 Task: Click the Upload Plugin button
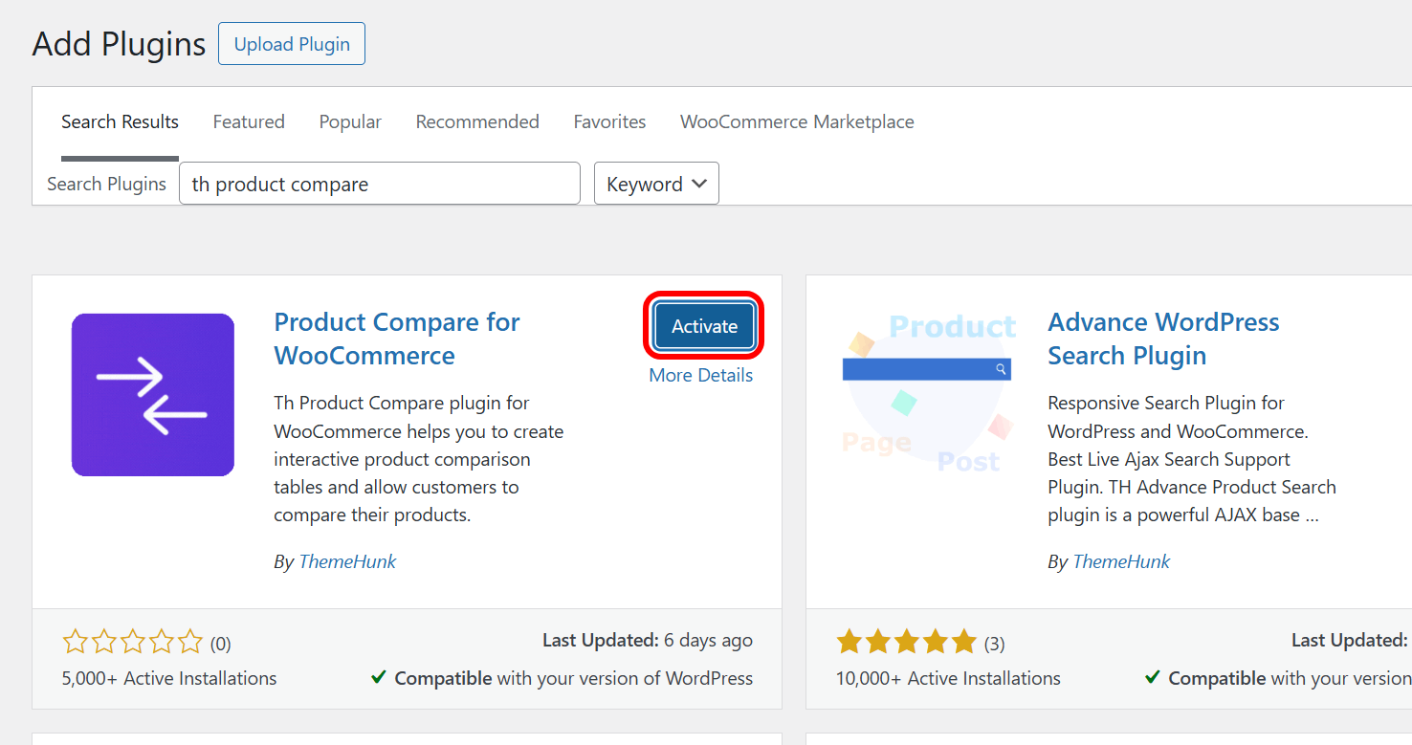coord(292,45)
